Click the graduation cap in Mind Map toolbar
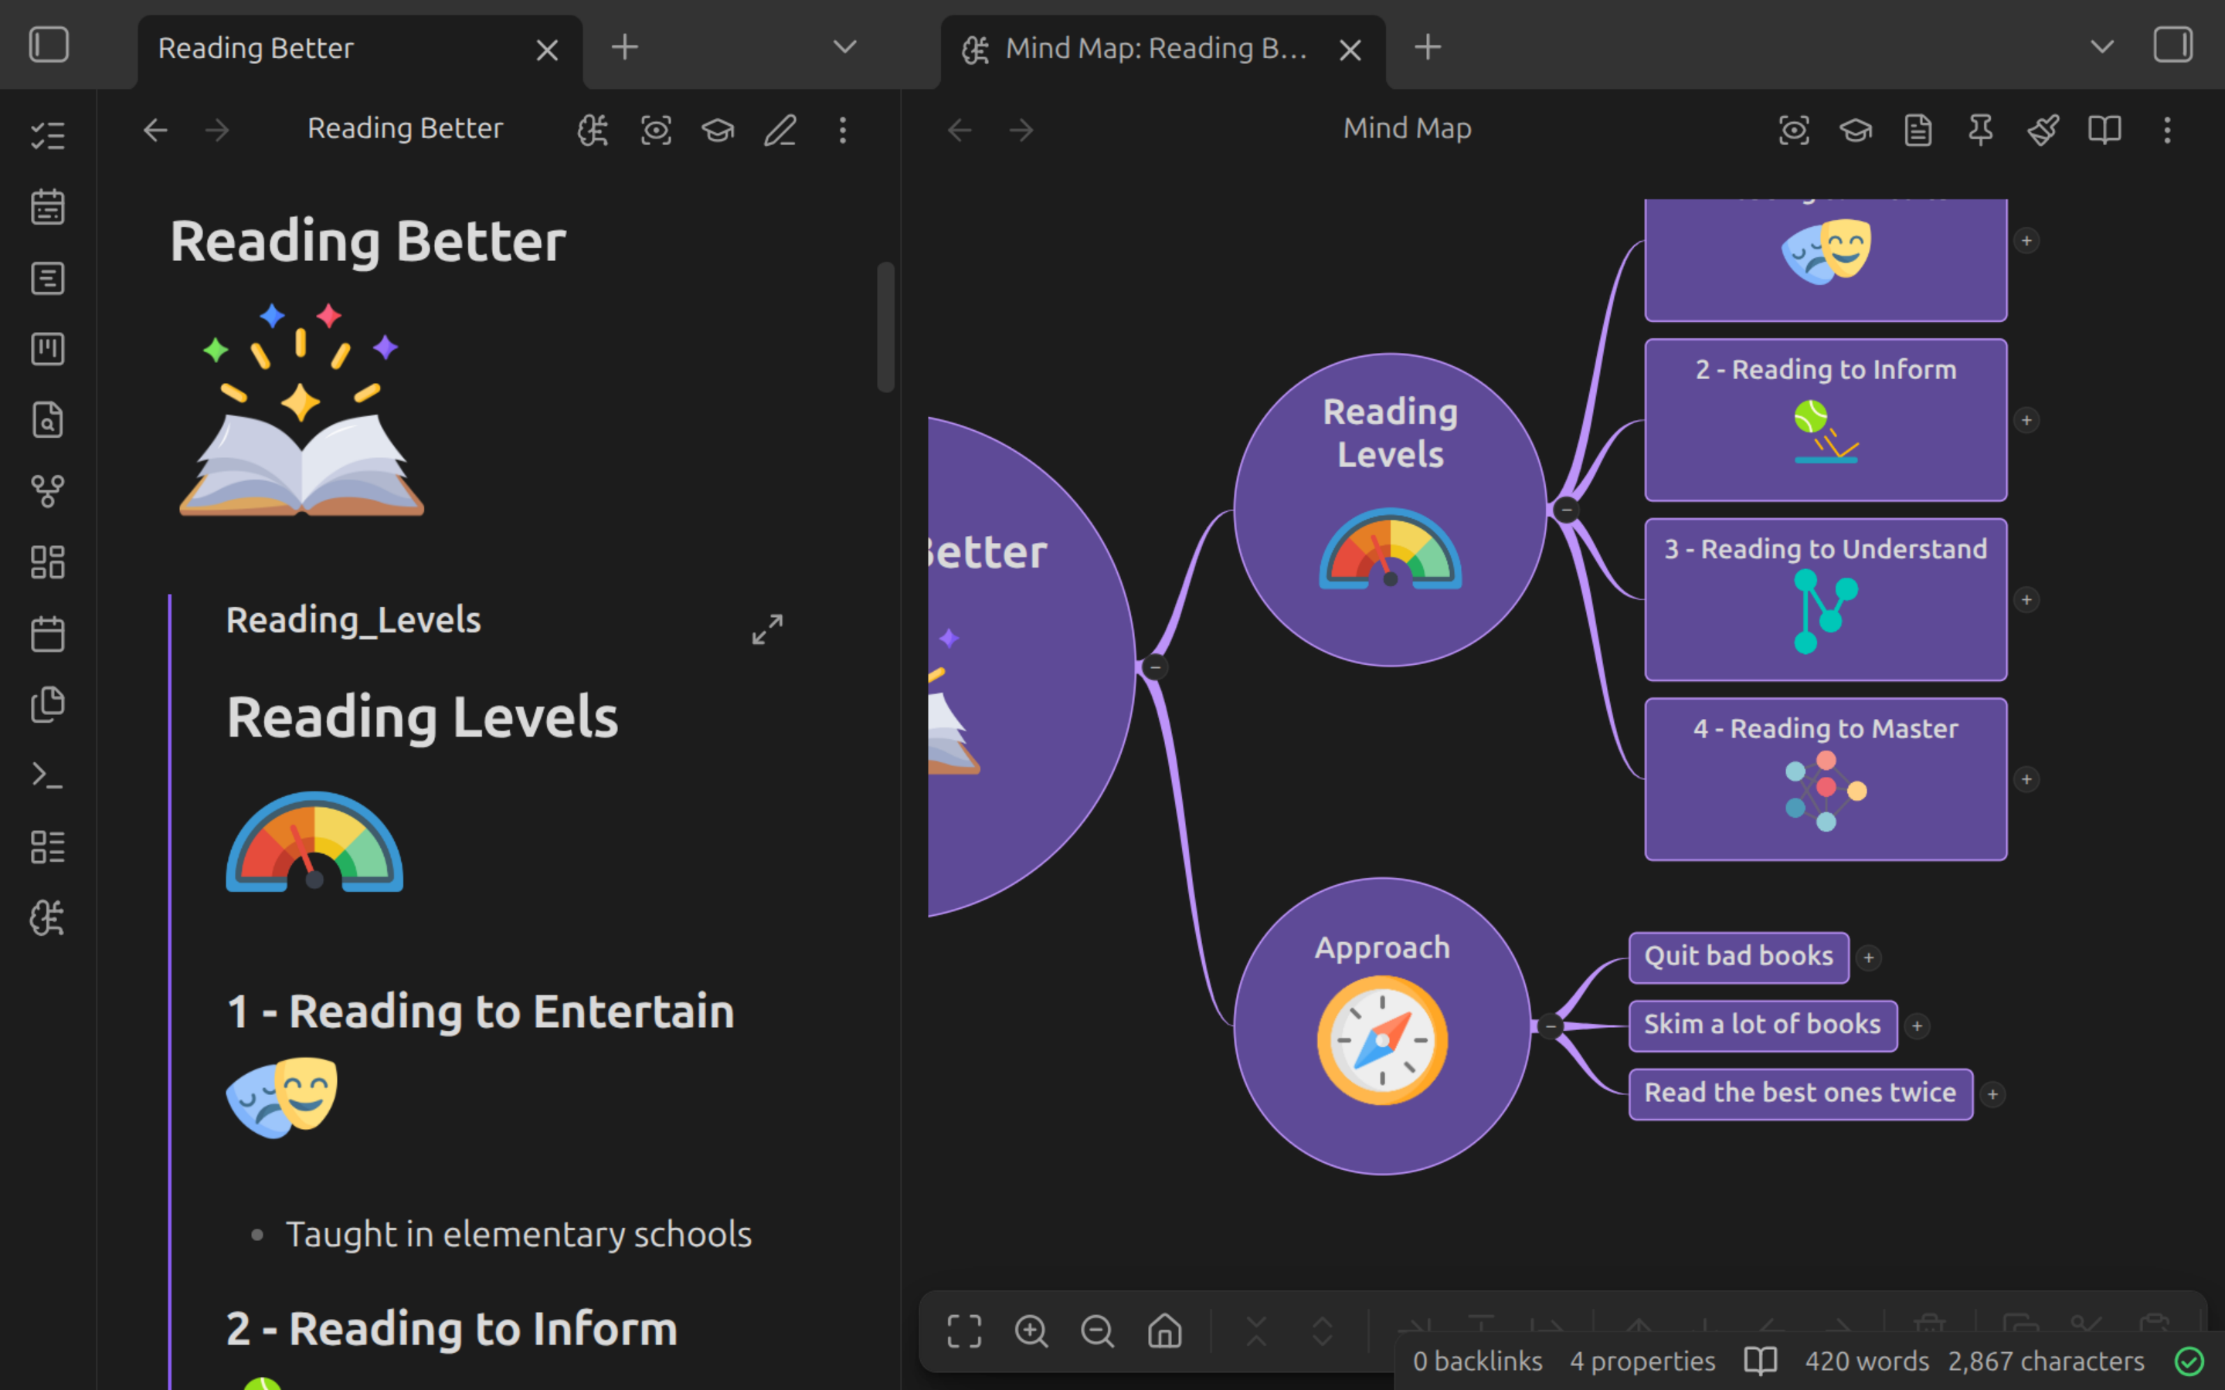 point(1856,131)
